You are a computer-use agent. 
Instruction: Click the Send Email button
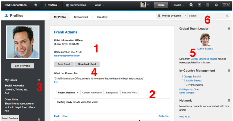64,64
